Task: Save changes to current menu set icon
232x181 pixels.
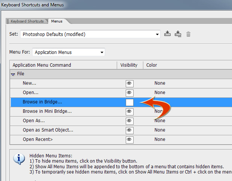Action: [x=167, y=34]
